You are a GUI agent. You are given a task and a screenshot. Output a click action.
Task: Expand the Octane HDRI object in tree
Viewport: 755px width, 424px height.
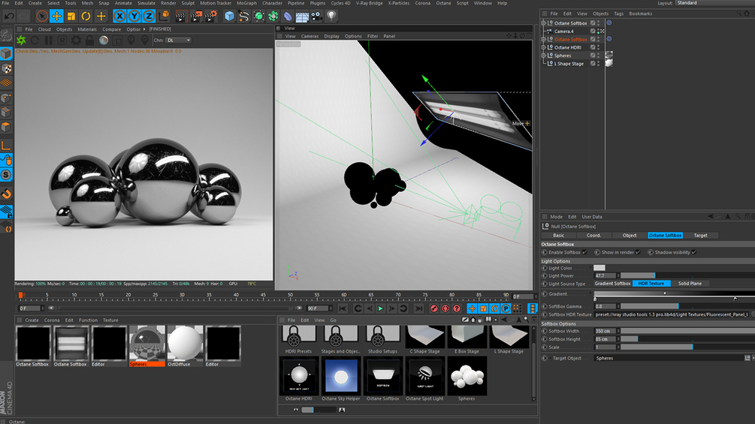coord(544,47)
